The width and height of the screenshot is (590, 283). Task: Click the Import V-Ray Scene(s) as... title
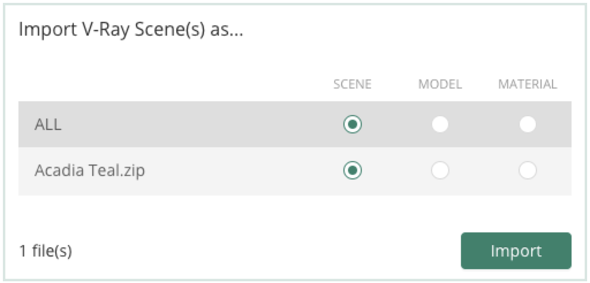tap(131, 30)
